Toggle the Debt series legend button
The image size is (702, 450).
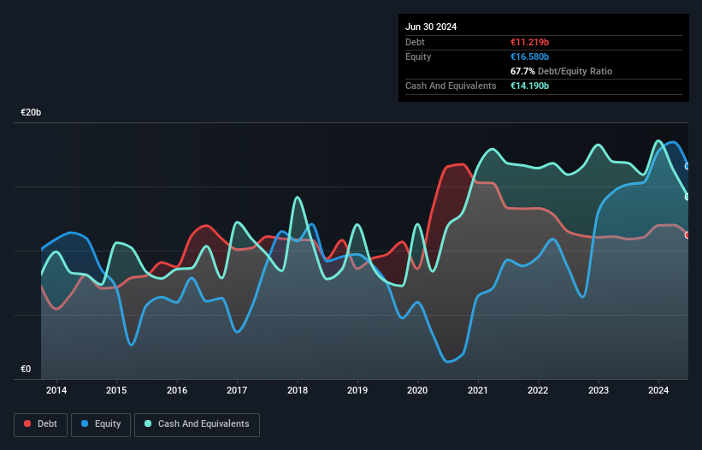pos(41,424)
